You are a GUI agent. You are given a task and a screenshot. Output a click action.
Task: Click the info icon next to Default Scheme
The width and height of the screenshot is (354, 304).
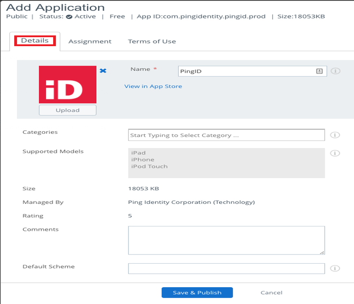(x=335, y=268)
